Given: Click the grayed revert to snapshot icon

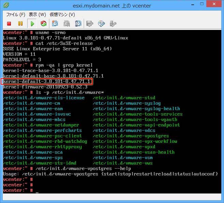Looking at the screenshot, I should 67,23.
